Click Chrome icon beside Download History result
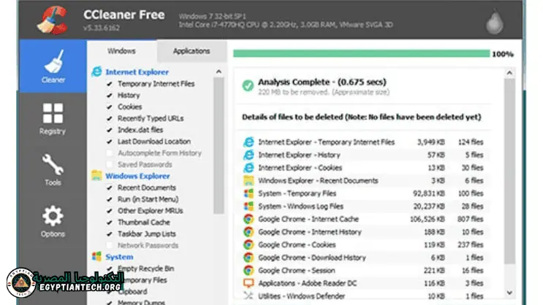 pyautogui.click(x=248, y=258)
